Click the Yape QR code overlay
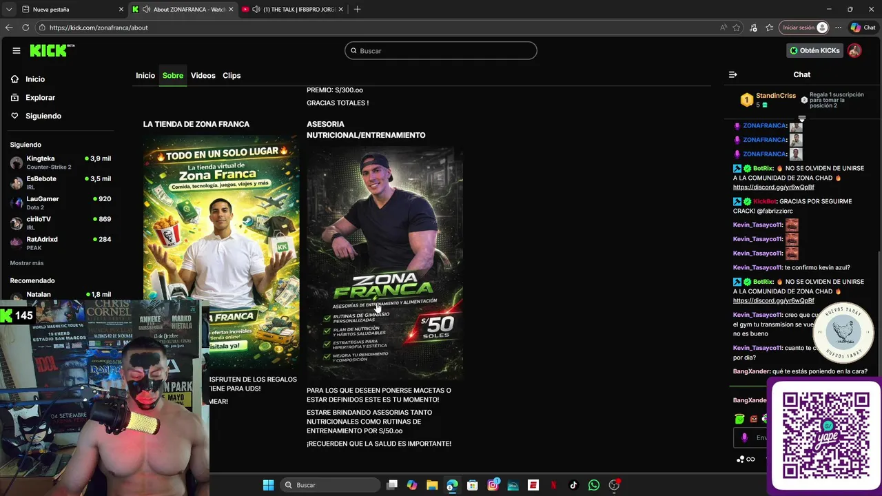 click(x=825, y=435)
